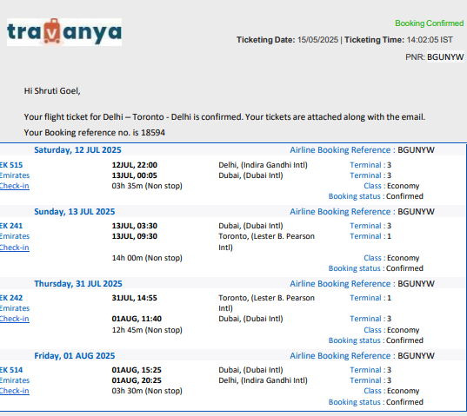Click the EK 241 flight number

(x=11, y=226)
